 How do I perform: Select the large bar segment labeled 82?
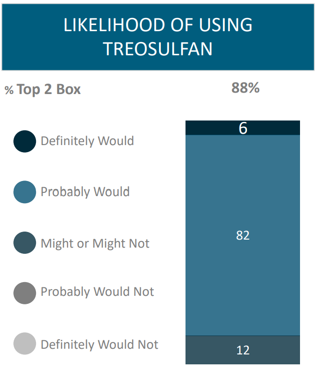(x=243, y=235)
